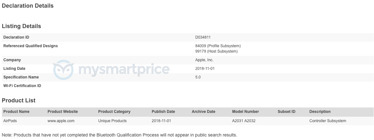
Task: Open the www.apple.com product website link
Action: 61,121
